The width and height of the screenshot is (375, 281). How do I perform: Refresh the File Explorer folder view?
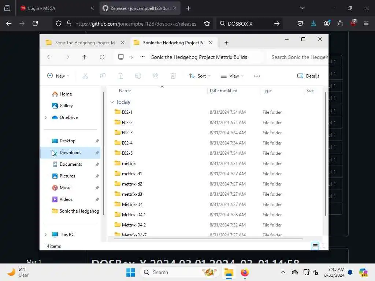point(102,57)
